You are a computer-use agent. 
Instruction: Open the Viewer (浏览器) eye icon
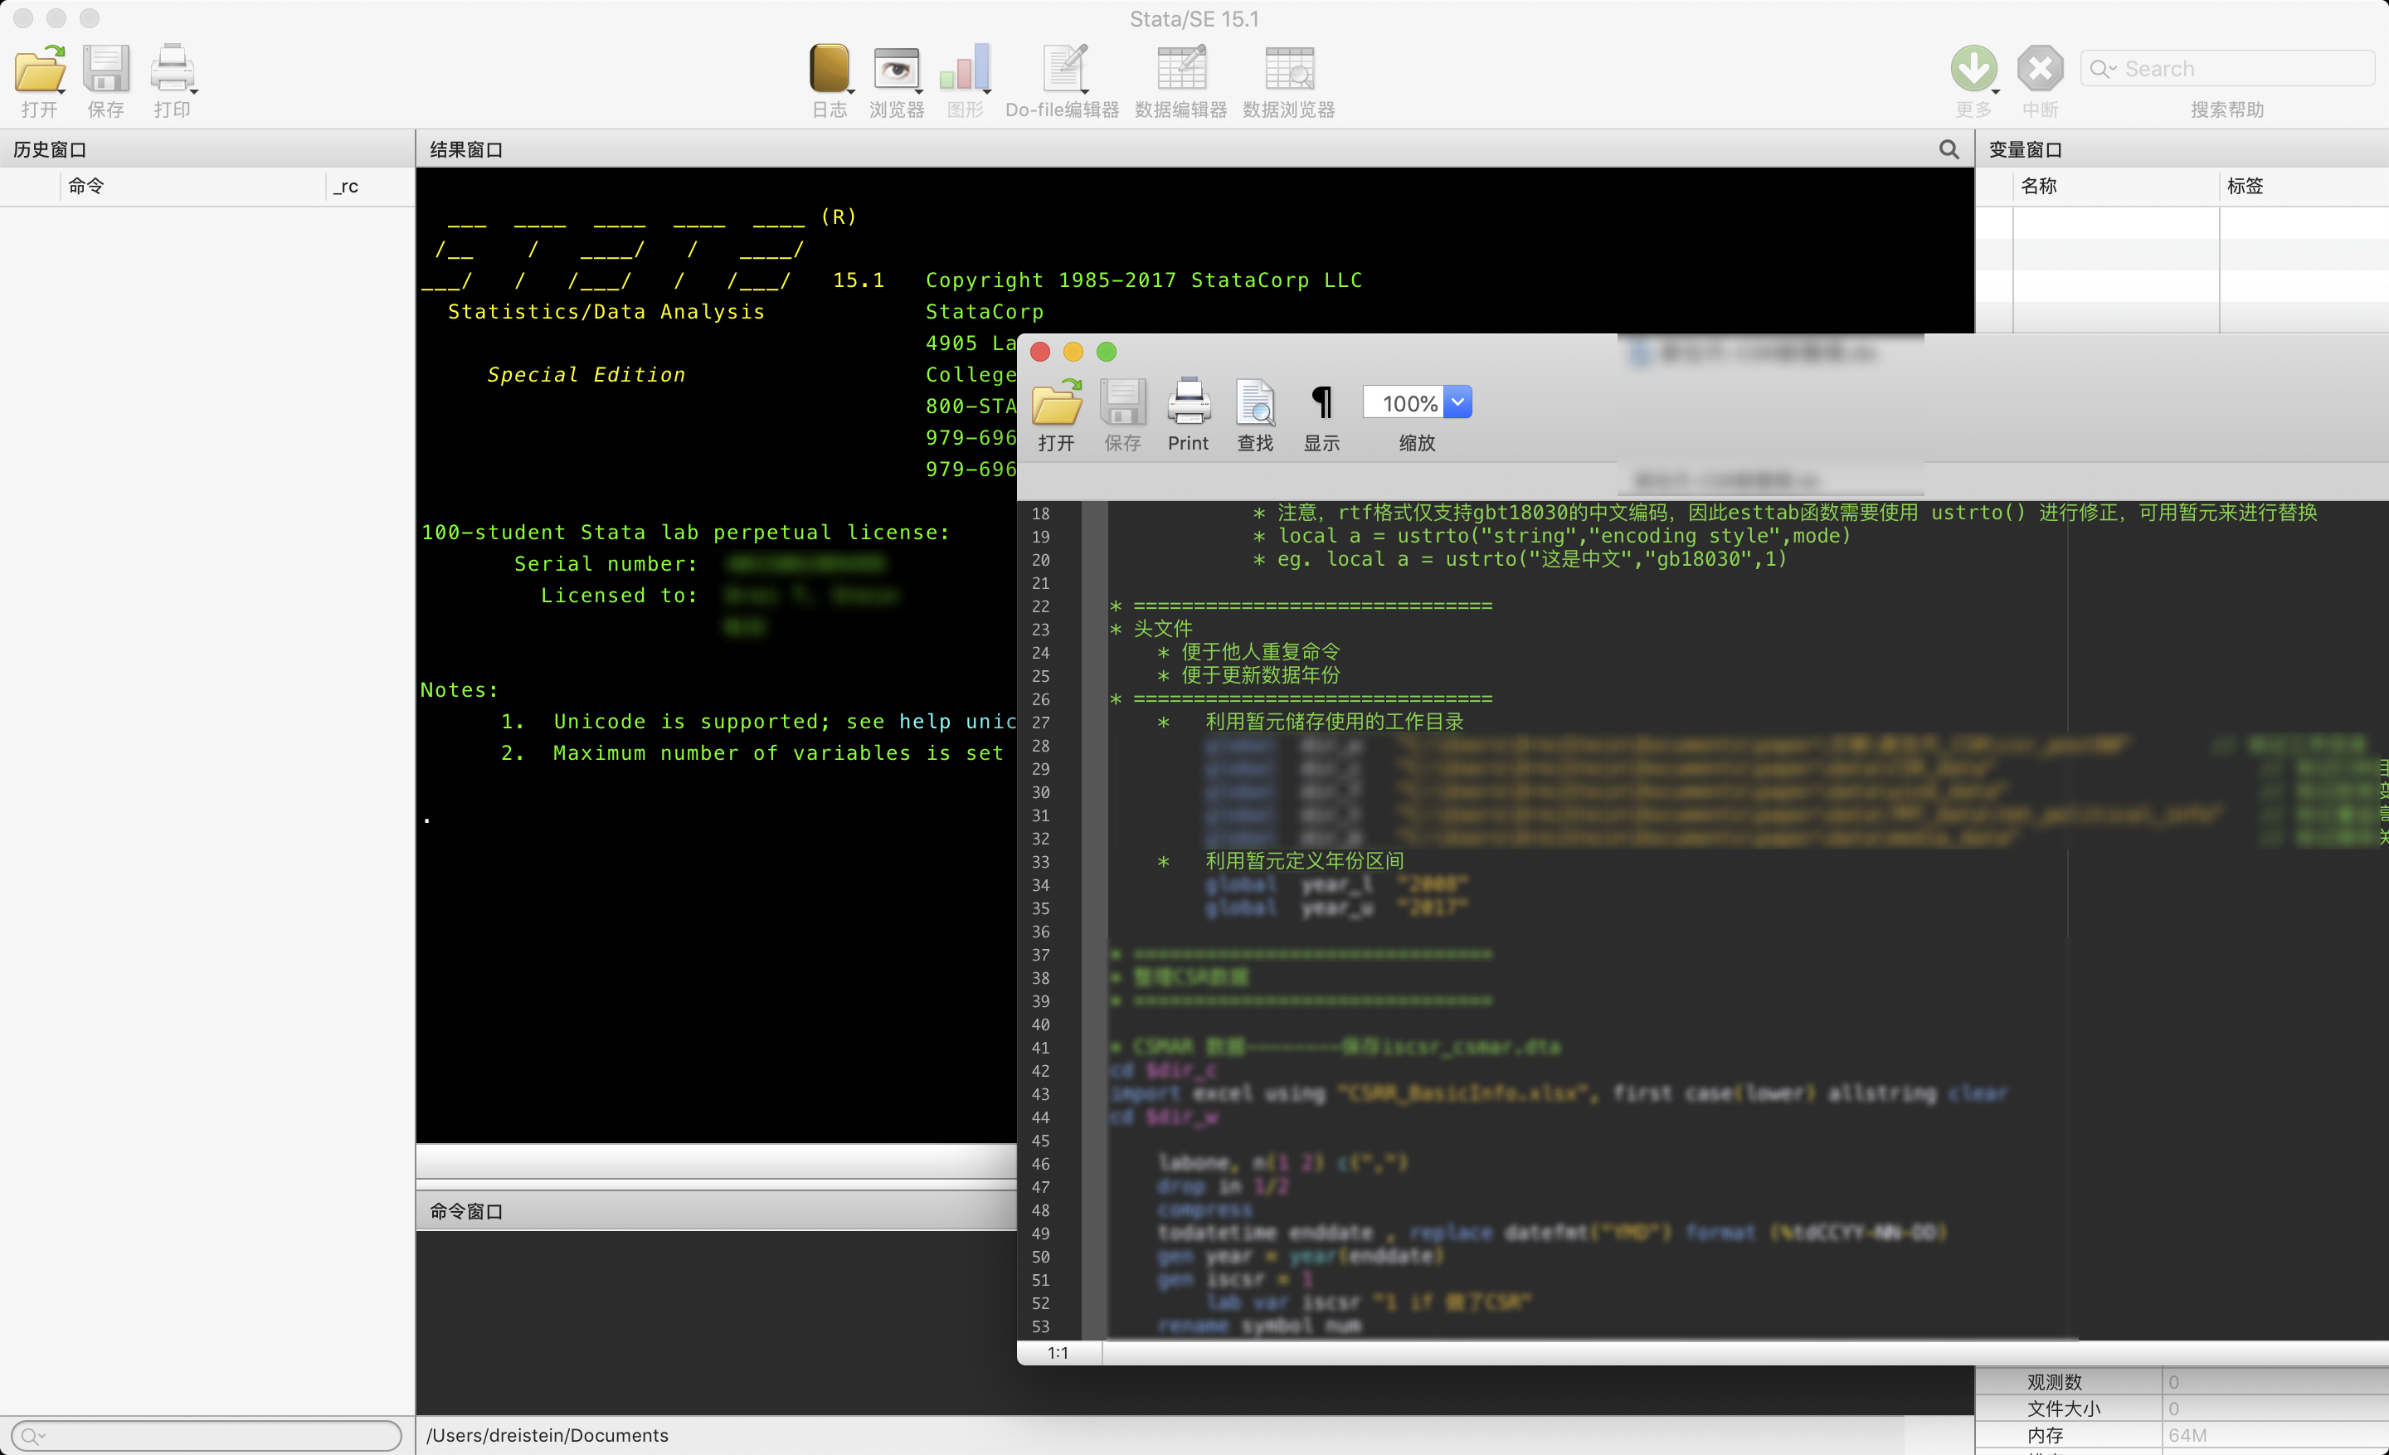(896, 70)
